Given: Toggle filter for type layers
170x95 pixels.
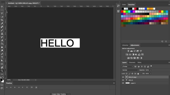Looking at the screenshot, I should (x=142, y=66).
